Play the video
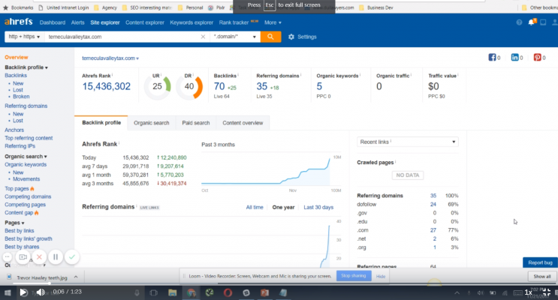Screen dimensions: 558x300 tap(23, 292)
